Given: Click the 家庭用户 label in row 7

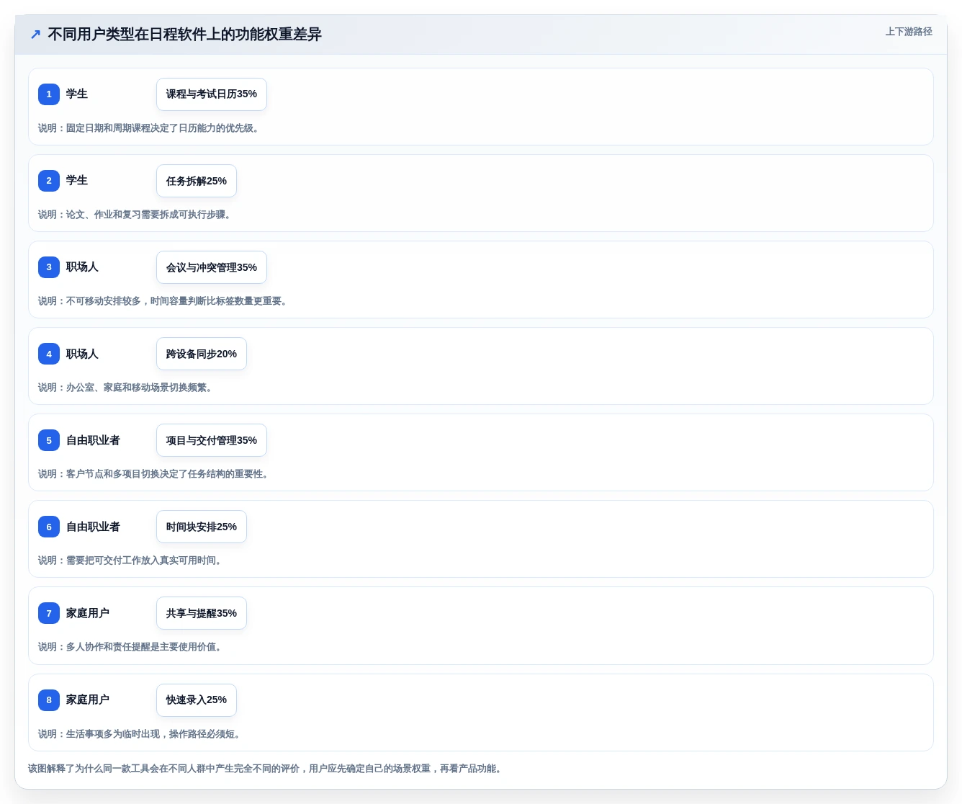Looking at the screenshot, I should click(x=88, y=613).
